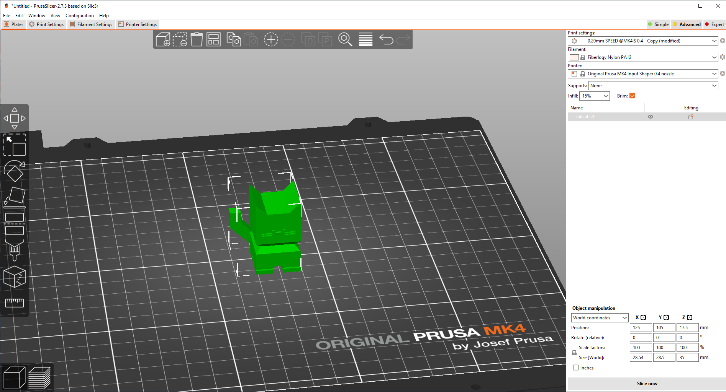
Task: Click the Paste toolbar icon
Action: [x=251, y=39]
